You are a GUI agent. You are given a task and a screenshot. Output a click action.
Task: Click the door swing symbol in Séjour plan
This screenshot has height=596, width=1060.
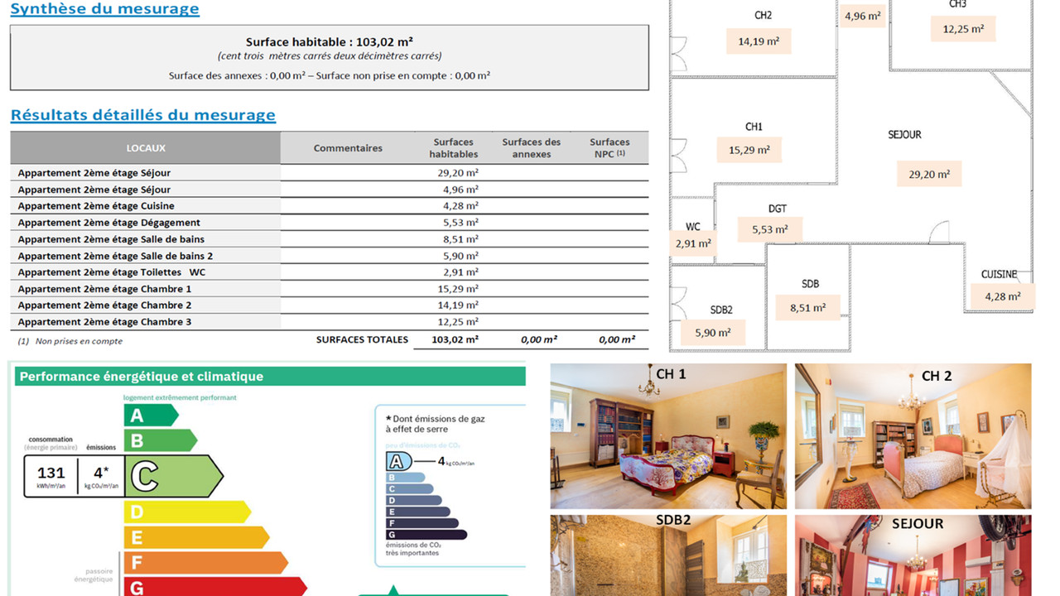coord(938,233)
